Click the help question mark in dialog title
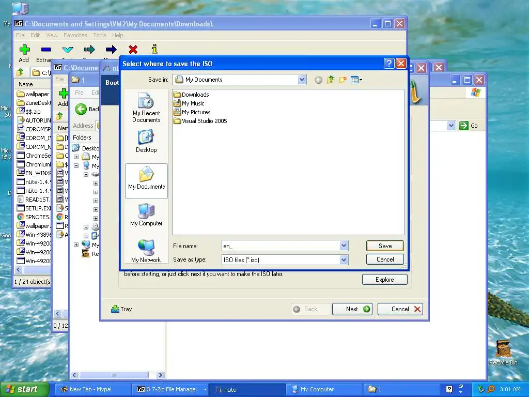 [x=388, y=64]
